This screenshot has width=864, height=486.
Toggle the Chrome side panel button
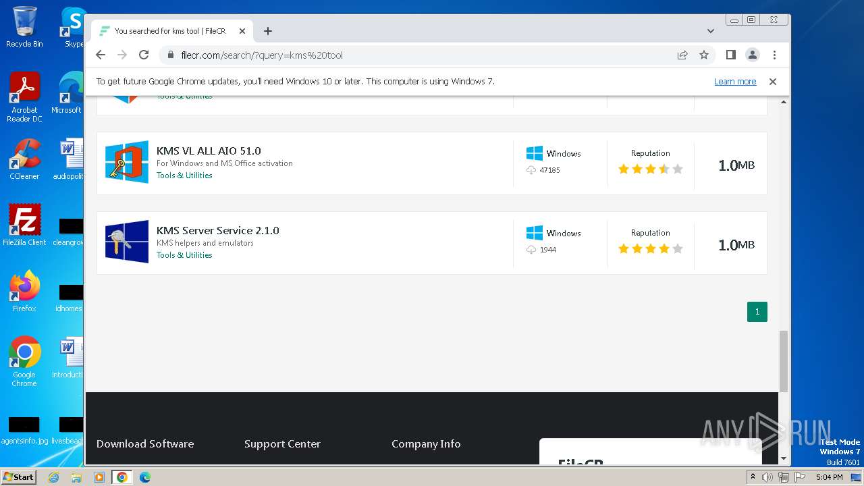[730, 55]
